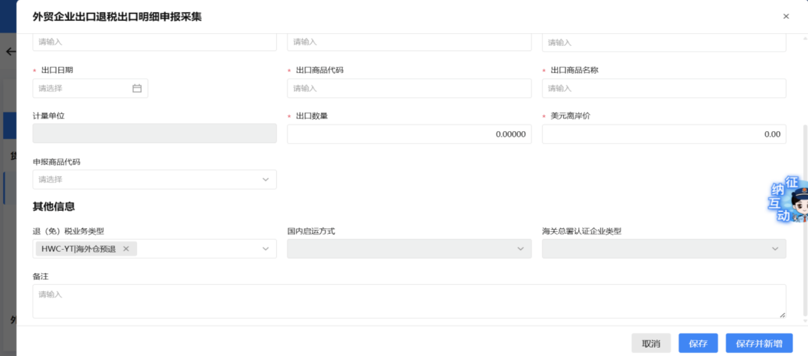Remove the HWC-YT|海外仓预退 tag
This screenshot has width=808, height=356.
tap(126, 249)
